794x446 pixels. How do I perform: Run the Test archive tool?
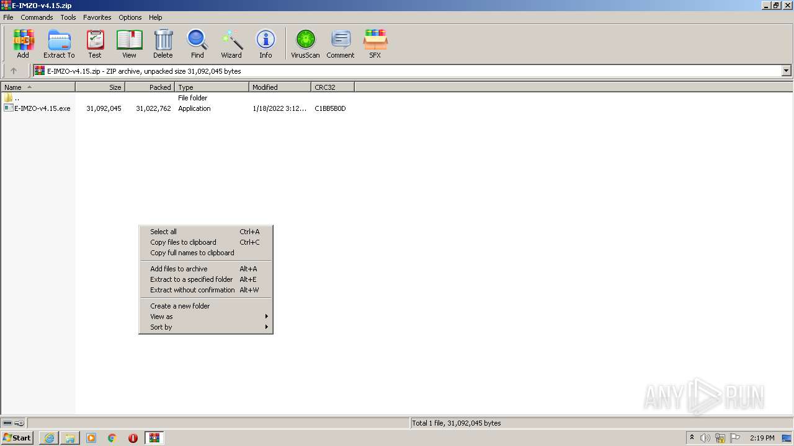[95, 44]
